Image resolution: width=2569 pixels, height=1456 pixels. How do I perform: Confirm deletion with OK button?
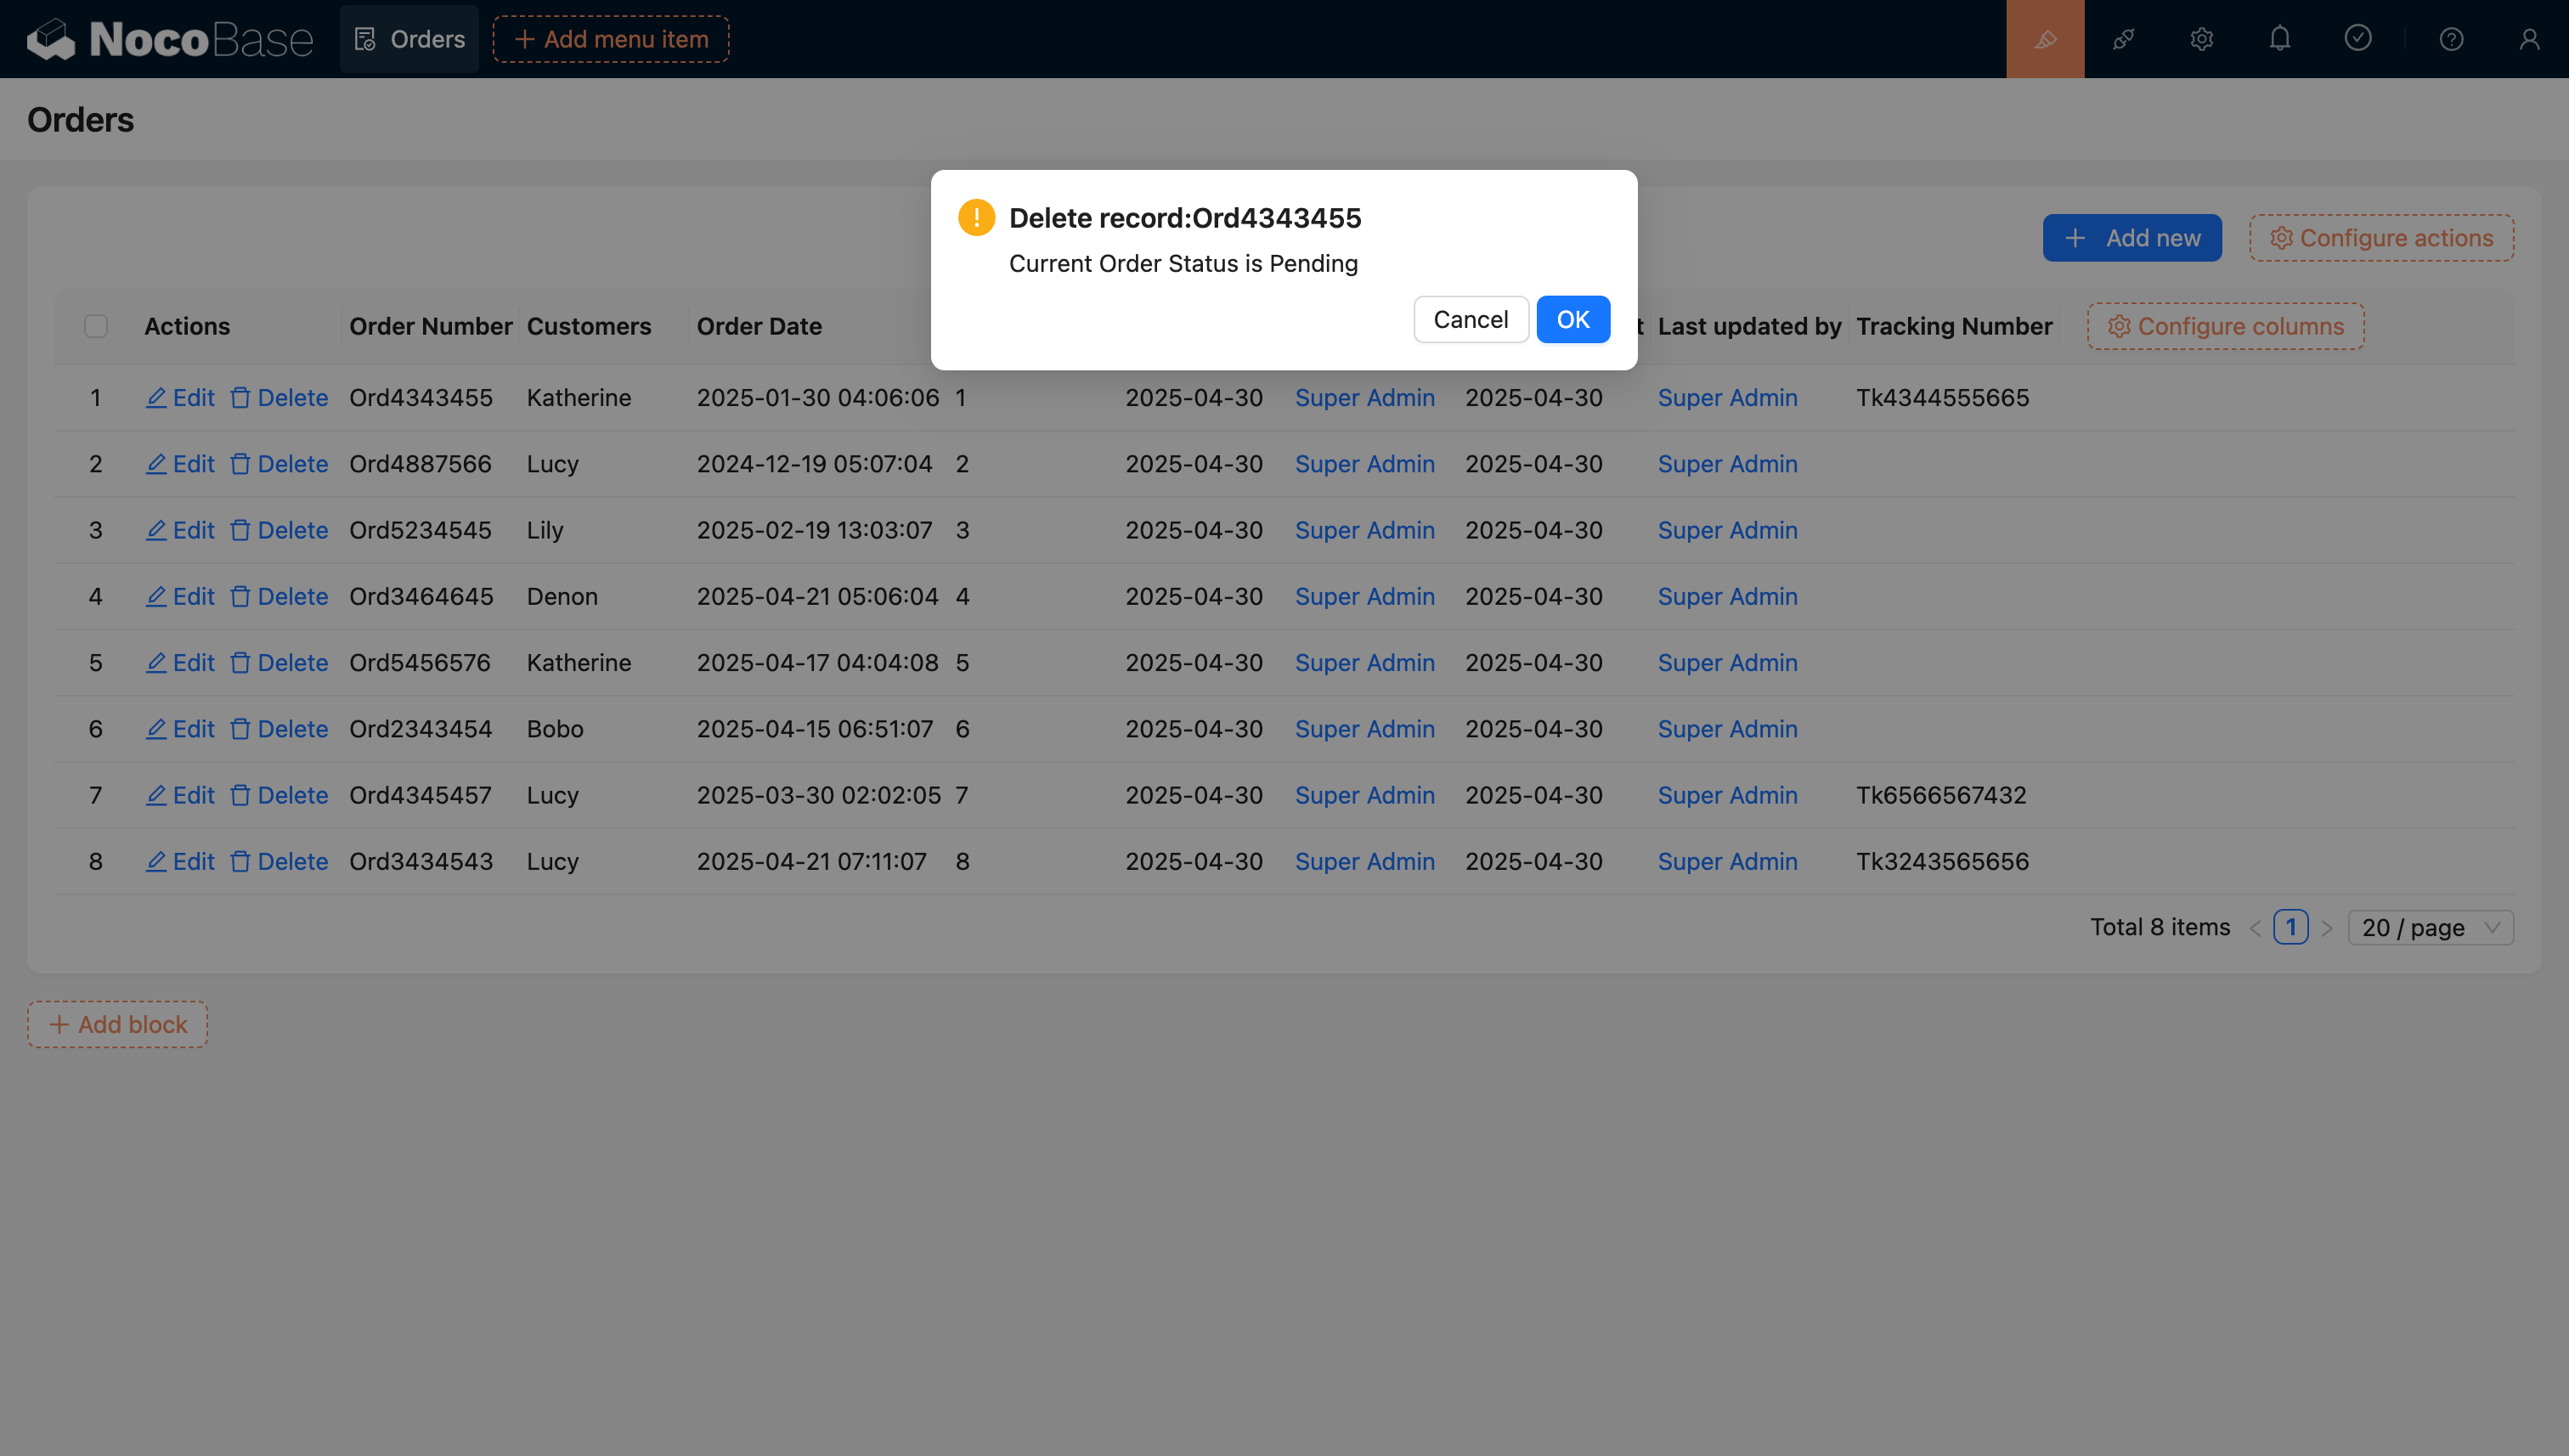click(1572, 319)
